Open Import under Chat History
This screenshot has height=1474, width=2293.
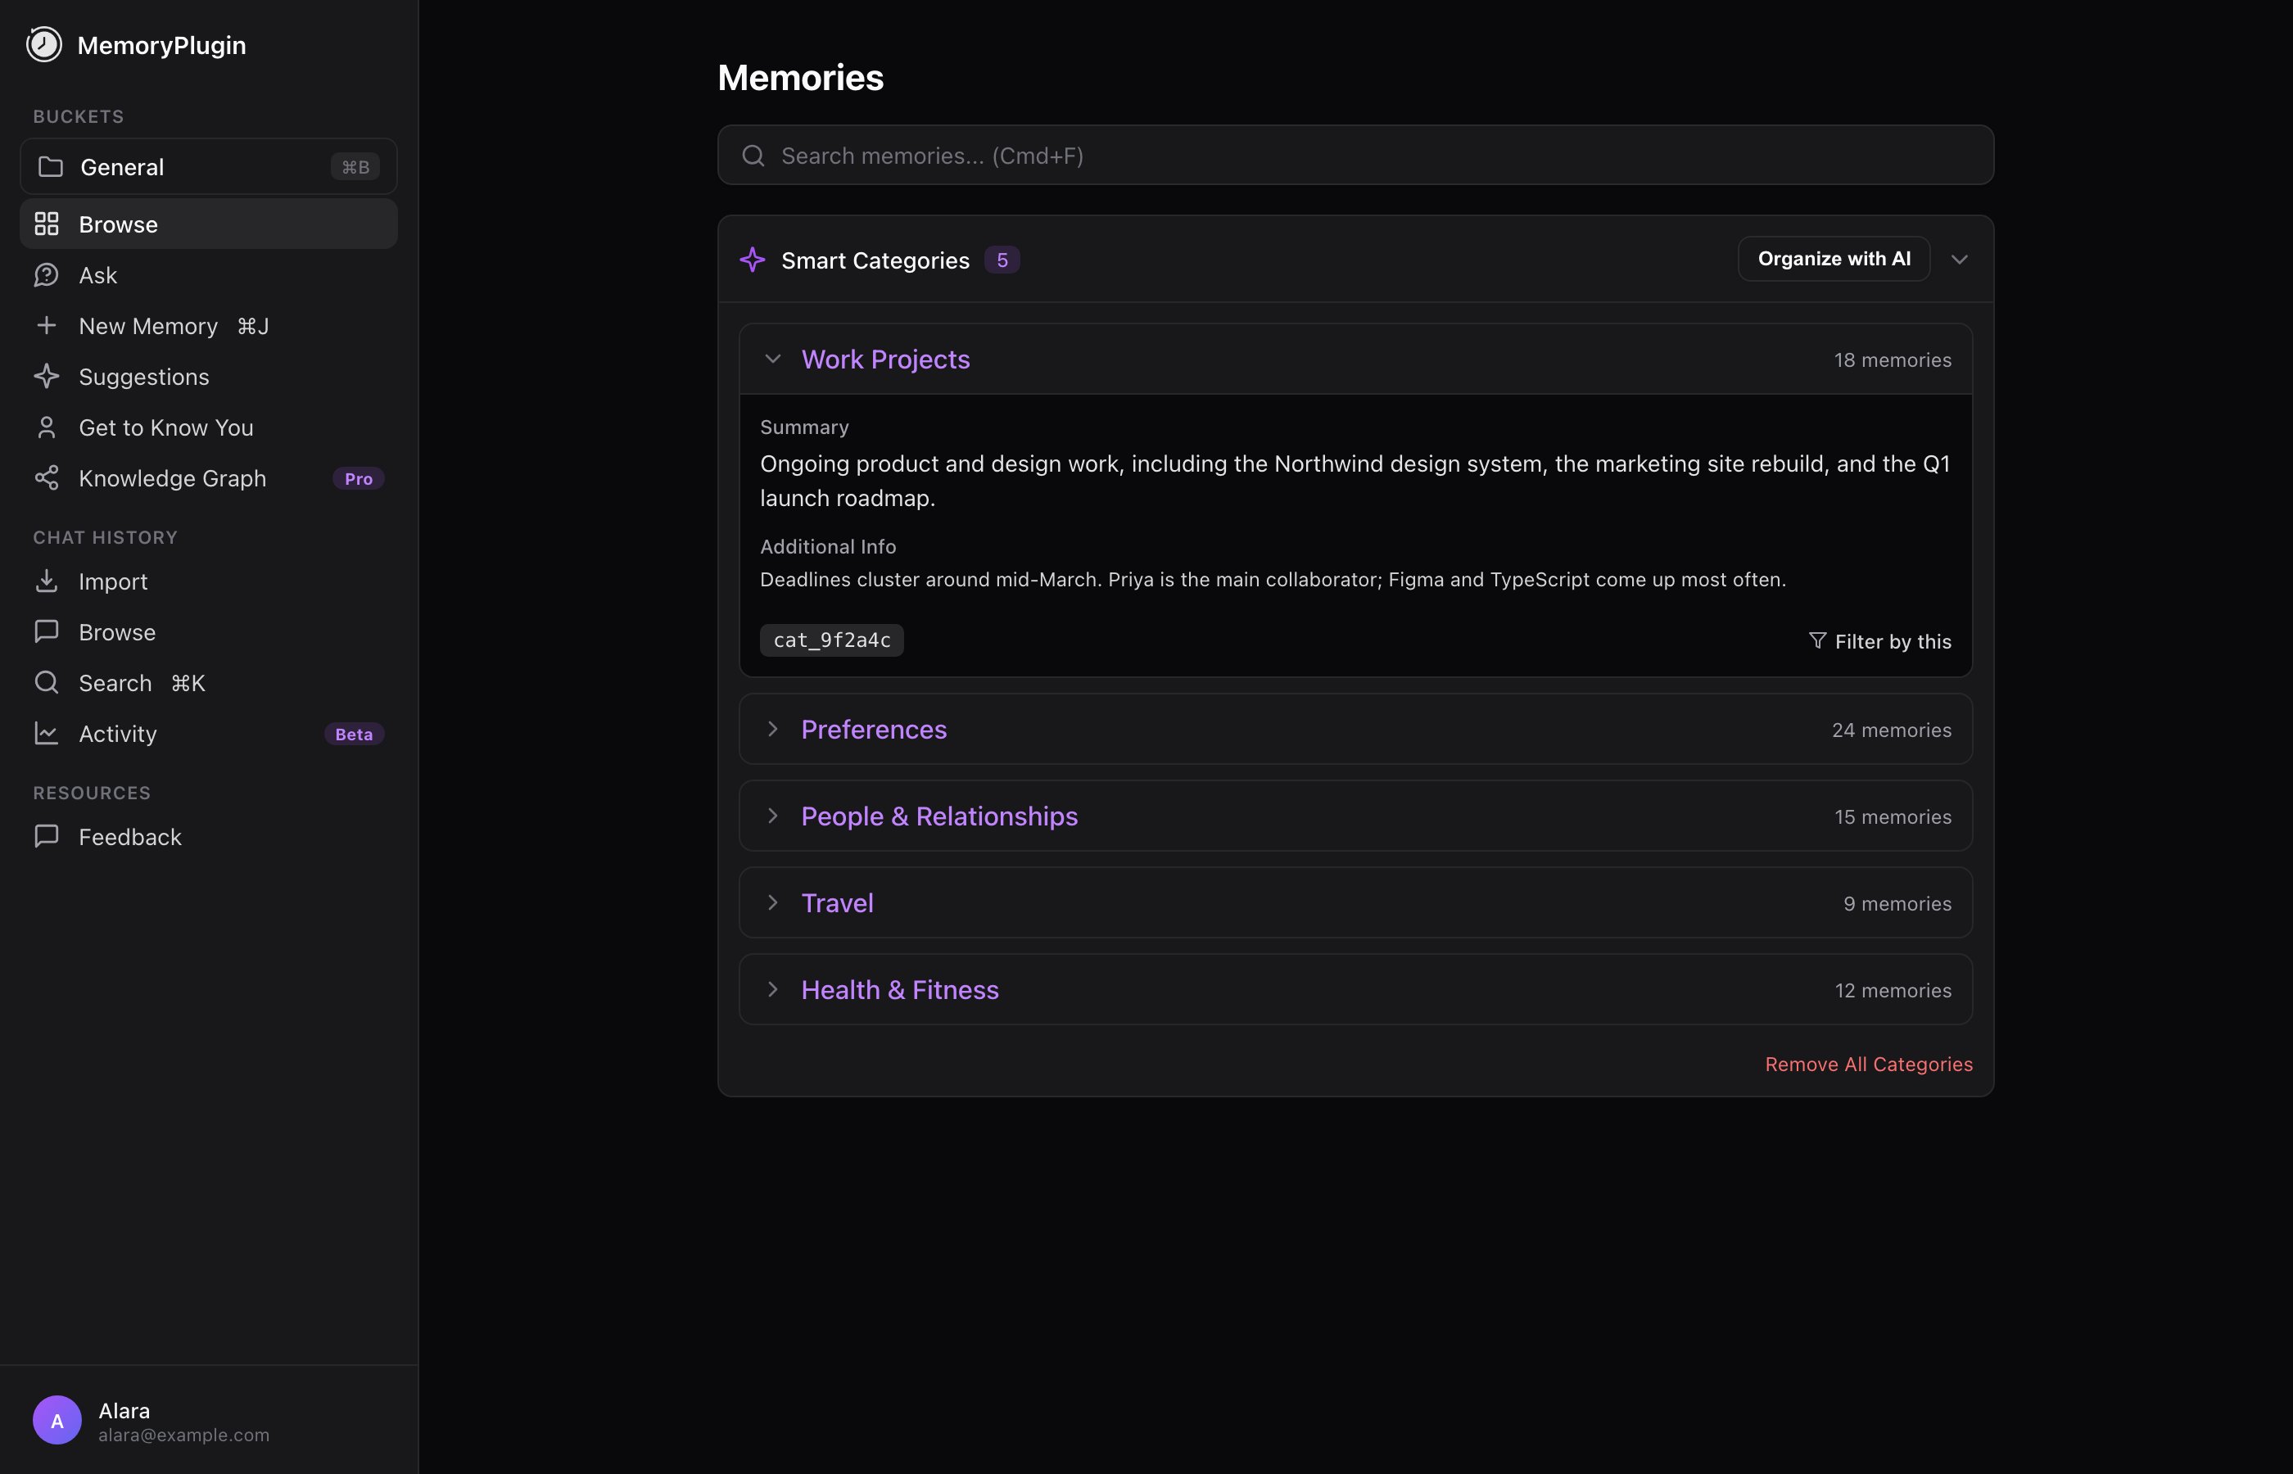click(209, 581)
